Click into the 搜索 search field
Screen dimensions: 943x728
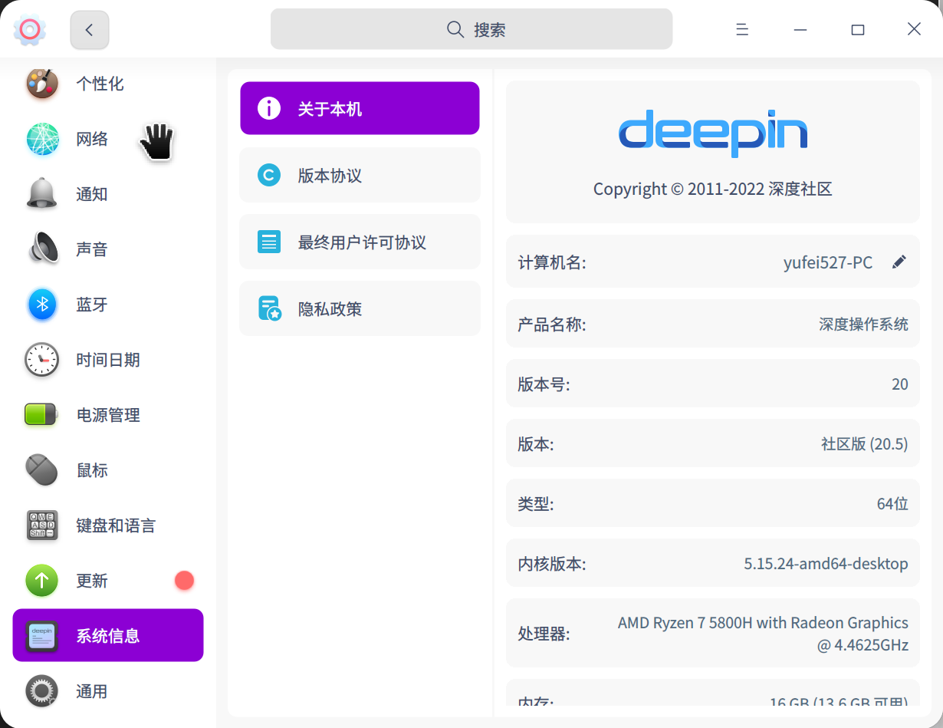point(472,29)
